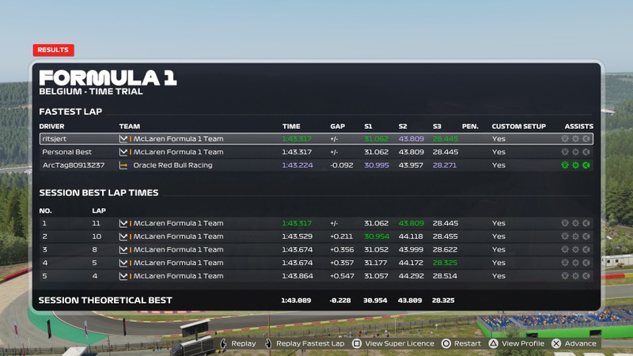Click the last assist icon in ritsjert row
The height and width of the screenshot is (356, 633).
pyautogui.click(x=586, y=139)
